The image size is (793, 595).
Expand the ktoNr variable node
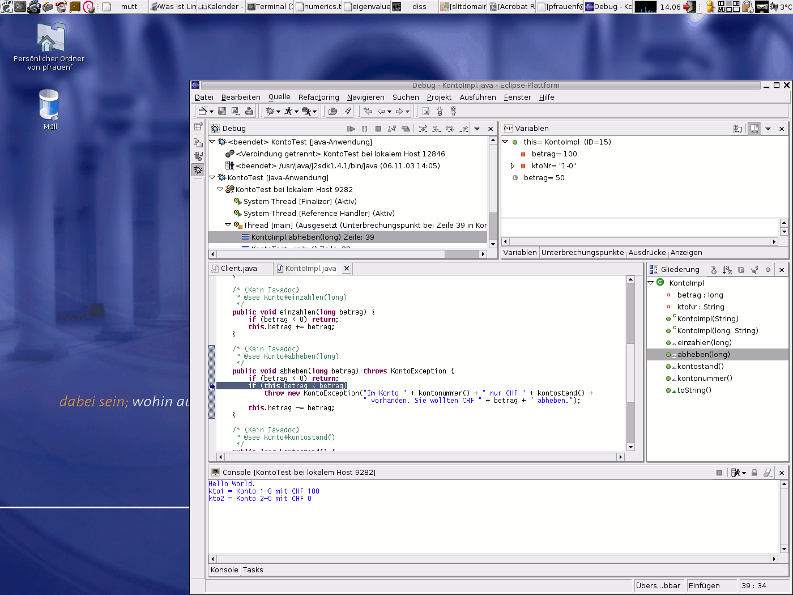[513, 166]
